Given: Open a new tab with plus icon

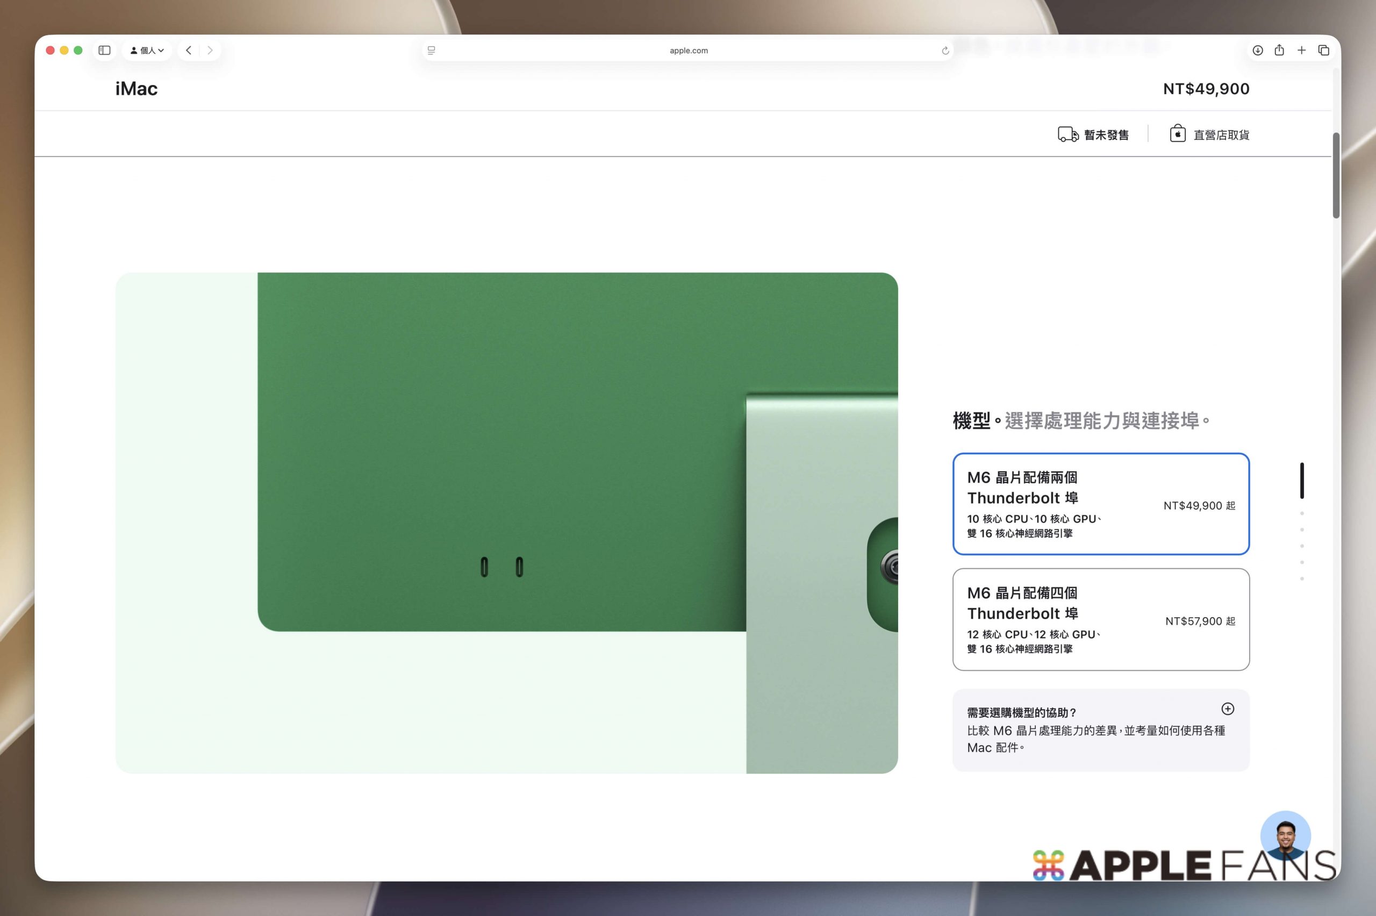Looking at the screenshot, I should click(x=1301, y=50).
